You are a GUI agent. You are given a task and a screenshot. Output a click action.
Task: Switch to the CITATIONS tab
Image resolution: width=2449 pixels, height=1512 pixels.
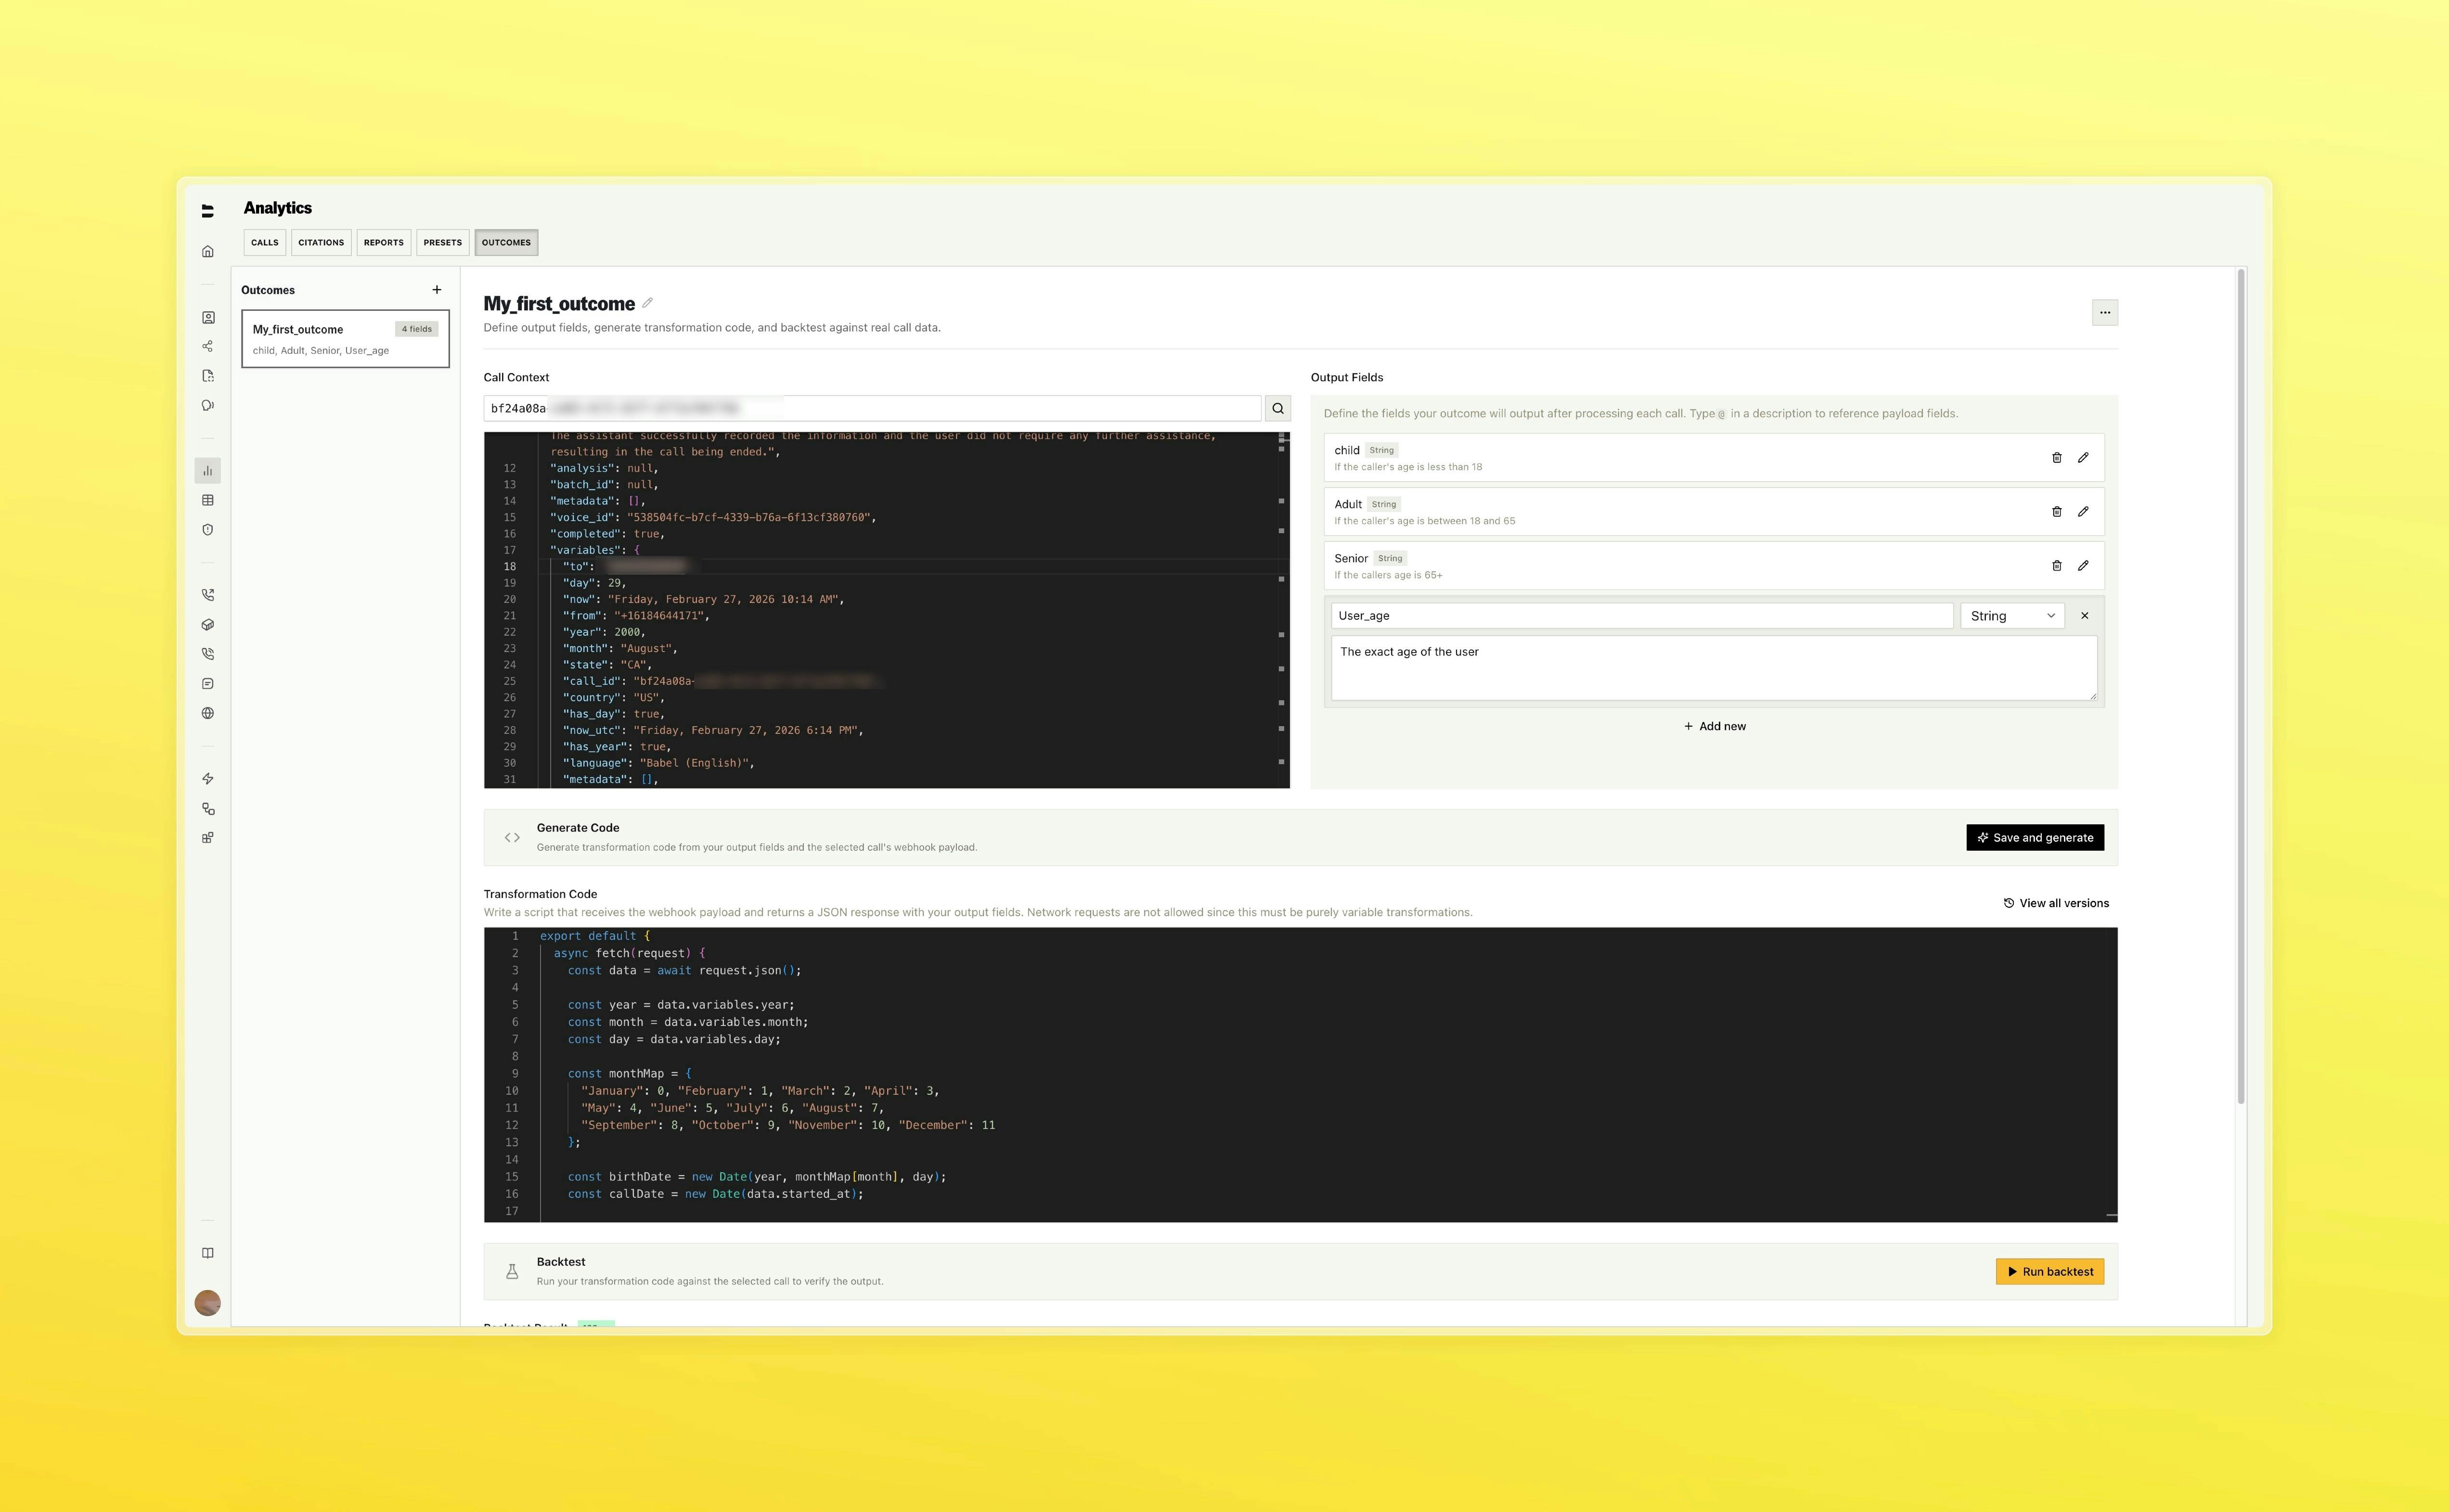coord(321,242)
